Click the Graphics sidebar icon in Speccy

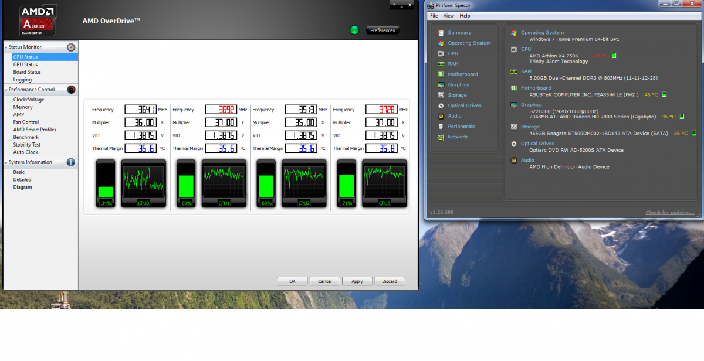(x=441, y=85)
